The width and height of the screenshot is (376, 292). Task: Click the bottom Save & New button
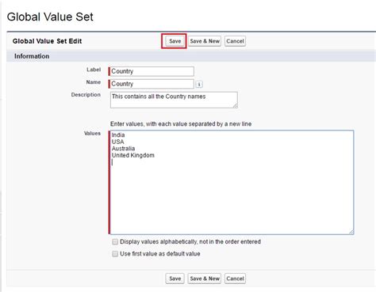click(205, 279)
